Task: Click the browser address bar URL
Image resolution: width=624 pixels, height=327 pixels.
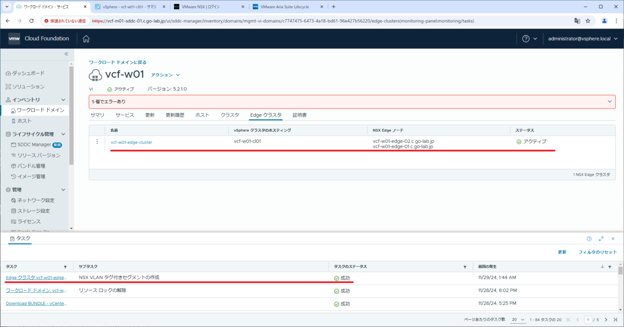Action: pos(282,21)
